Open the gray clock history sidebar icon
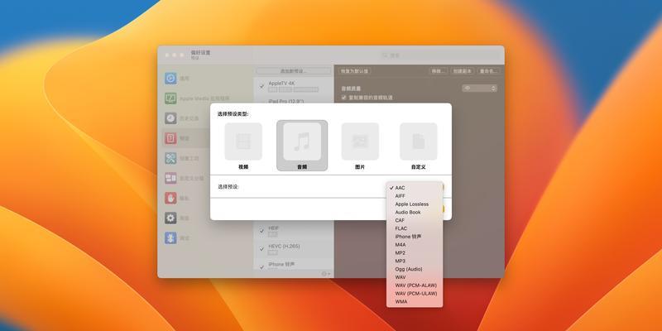 pyautogui.click(x=170, y=118)
